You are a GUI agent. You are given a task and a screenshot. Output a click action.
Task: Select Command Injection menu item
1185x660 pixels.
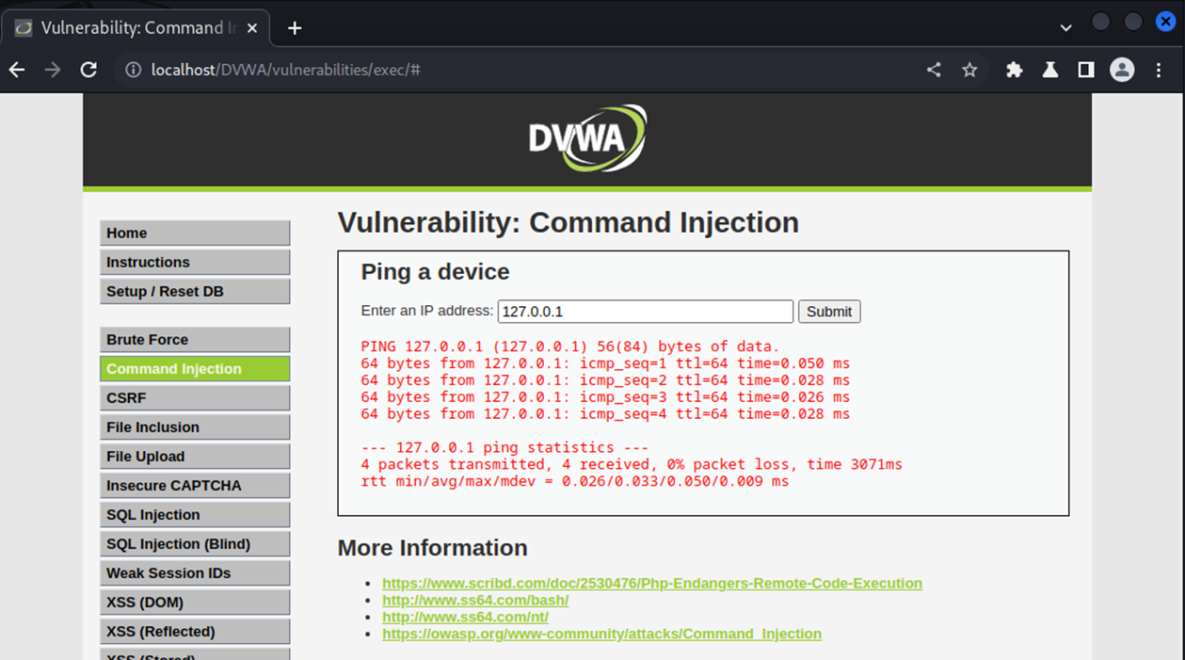(x=195, y=369)
